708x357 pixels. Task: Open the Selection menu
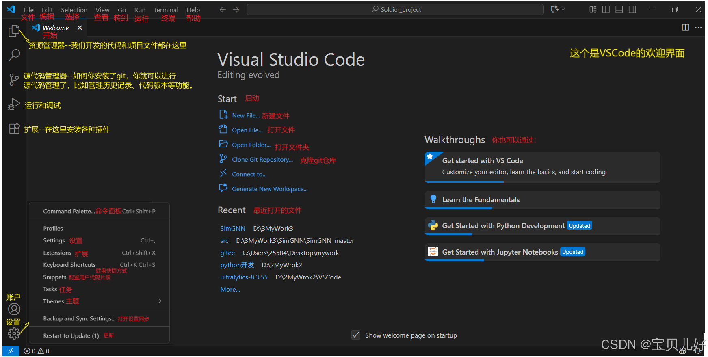point(74,10)
